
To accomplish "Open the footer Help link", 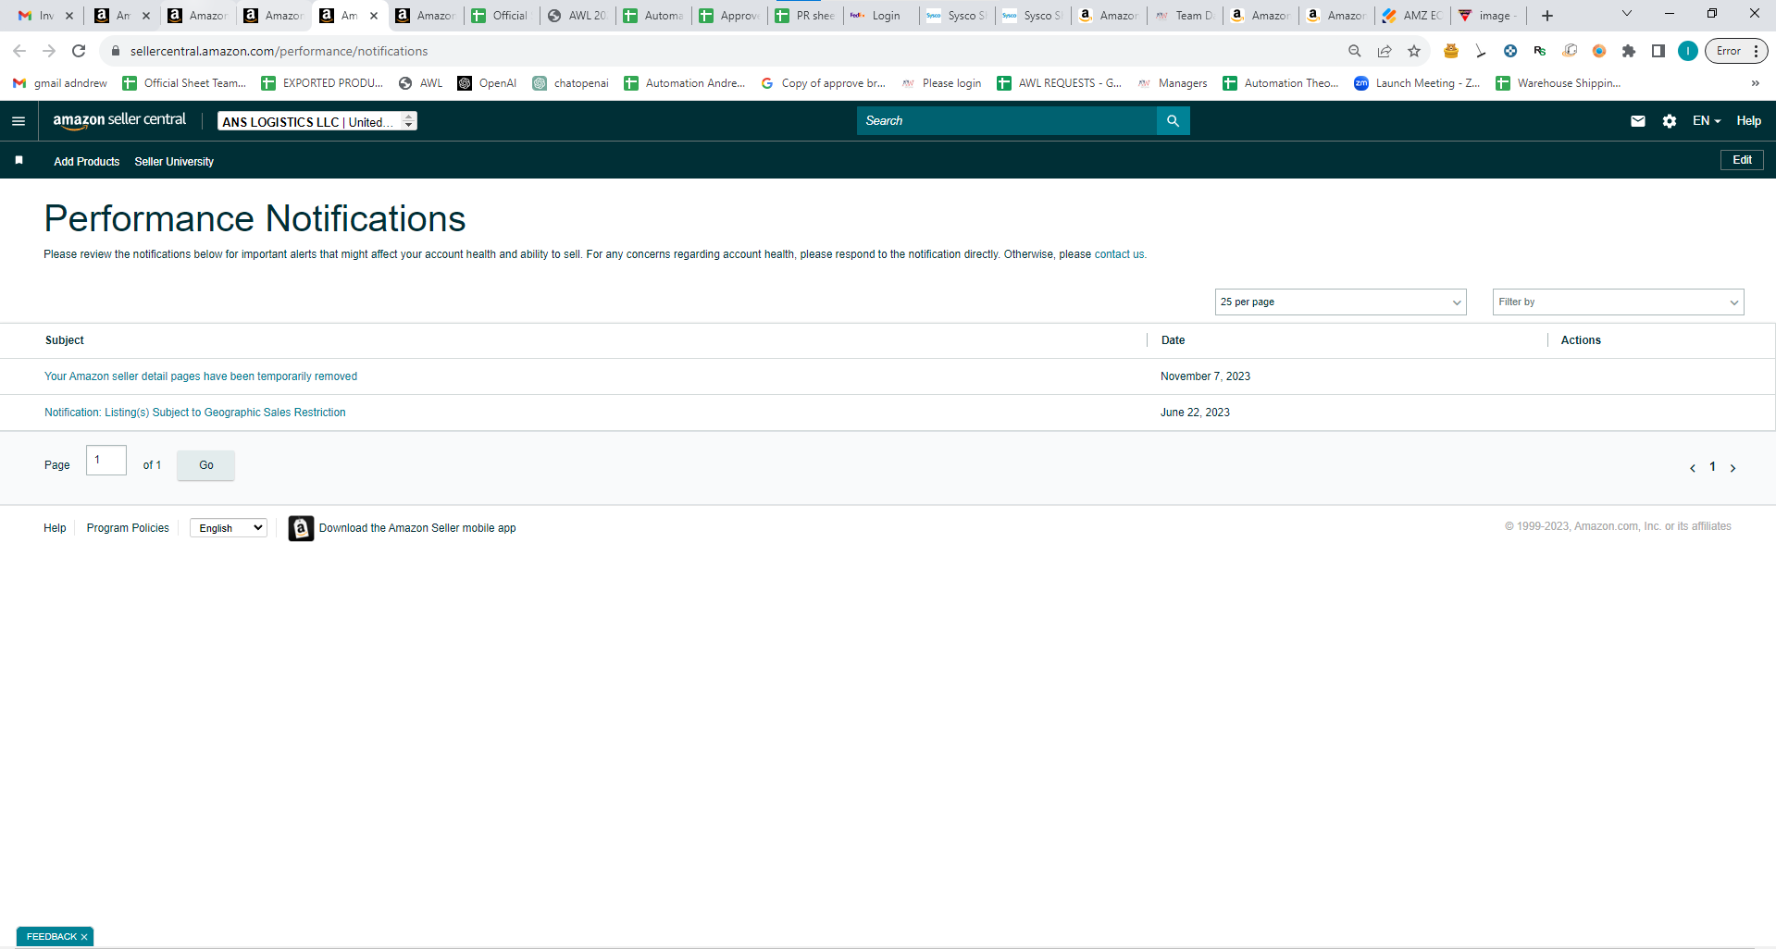I will click(x=55, y=528).
